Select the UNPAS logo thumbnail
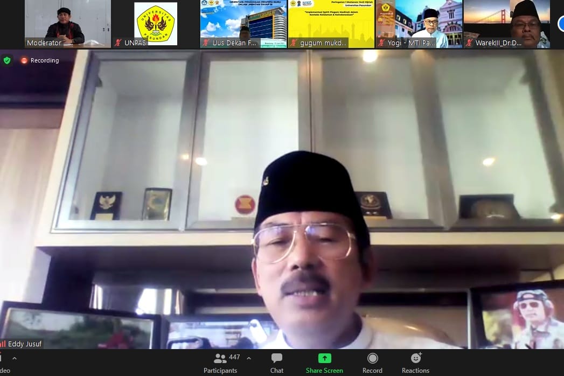The height and width of the screenshot is (376, 564). click(155, 24)
